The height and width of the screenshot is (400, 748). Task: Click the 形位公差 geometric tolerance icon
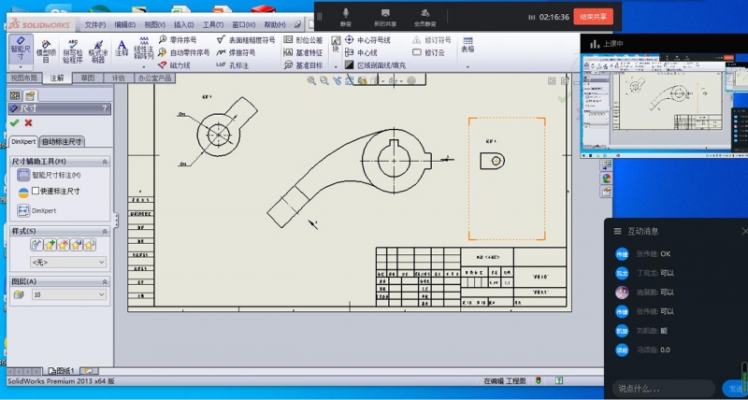tap(288, 40)
